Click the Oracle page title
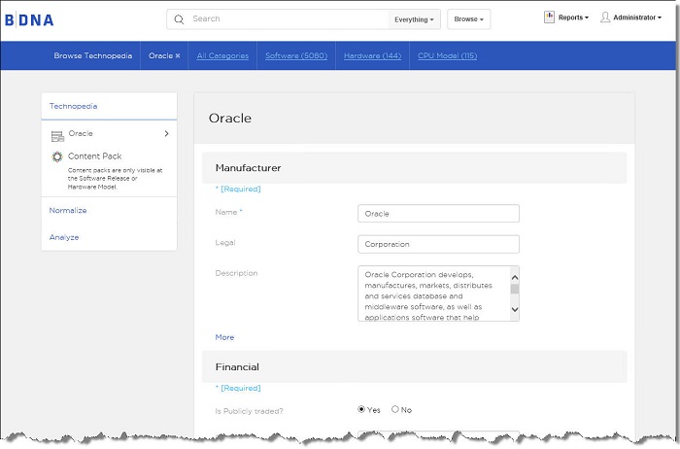This screenshot has height=449, width=680. tap(230, 119)
